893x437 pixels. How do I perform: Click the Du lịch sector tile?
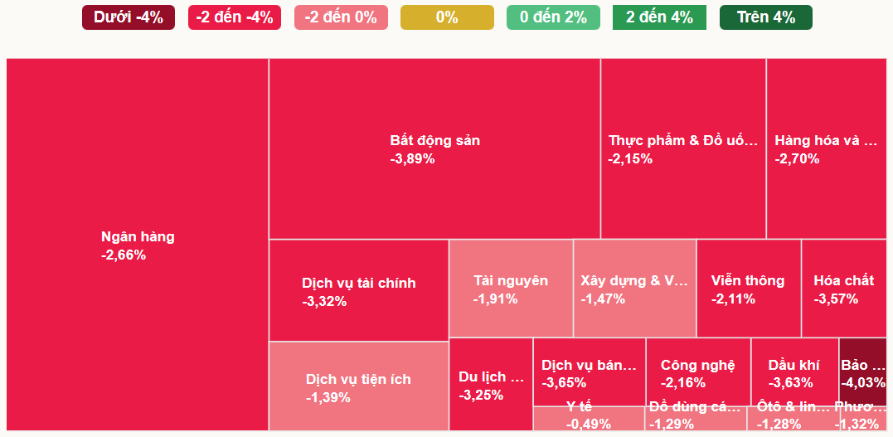click(x=491, y=385)
